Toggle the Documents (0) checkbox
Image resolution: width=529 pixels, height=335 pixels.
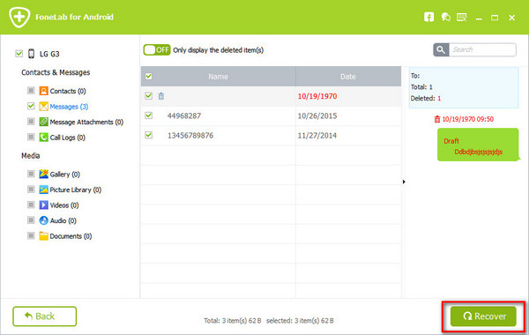click(31, 235)
